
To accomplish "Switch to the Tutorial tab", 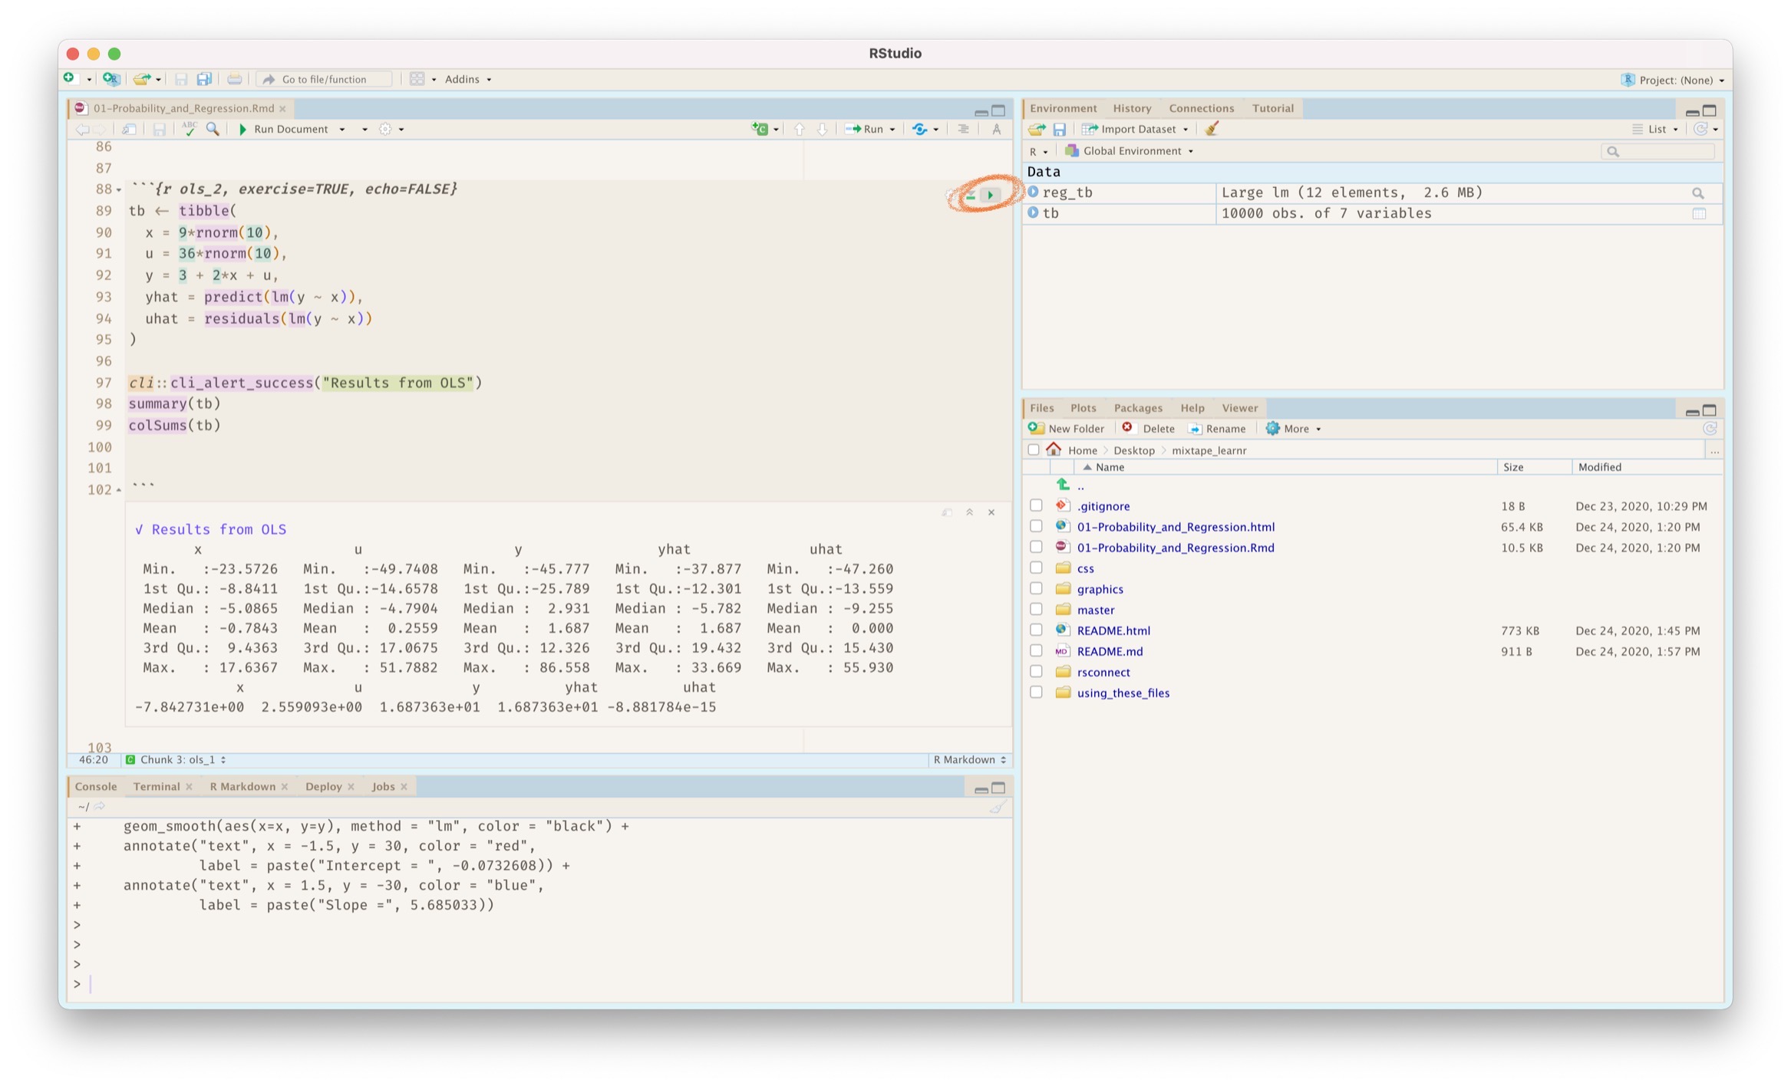I will tap(1274, 109).
